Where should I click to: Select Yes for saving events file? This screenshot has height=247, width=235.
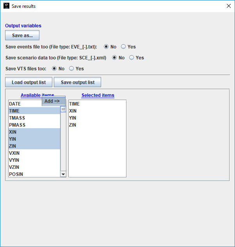pos(123,47)
